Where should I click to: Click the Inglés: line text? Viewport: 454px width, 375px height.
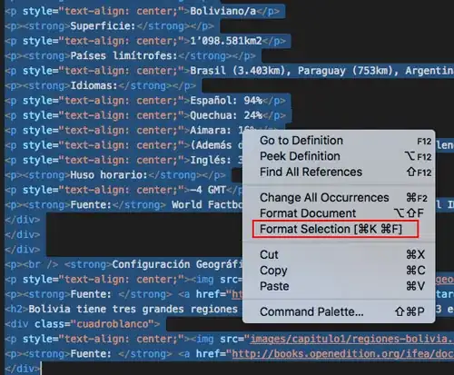[x=211, y=160]
